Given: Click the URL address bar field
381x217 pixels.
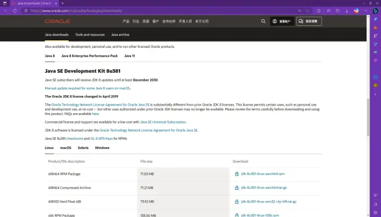Looking at the screenshot, I should coord(160,11).
